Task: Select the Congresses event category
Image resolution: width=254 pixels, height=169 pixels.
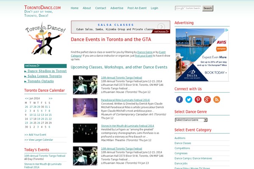Action: (181, 153)
